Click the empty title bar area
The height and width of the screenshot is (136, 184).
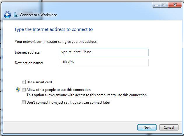pyautogui.click(x=87, y=5)
